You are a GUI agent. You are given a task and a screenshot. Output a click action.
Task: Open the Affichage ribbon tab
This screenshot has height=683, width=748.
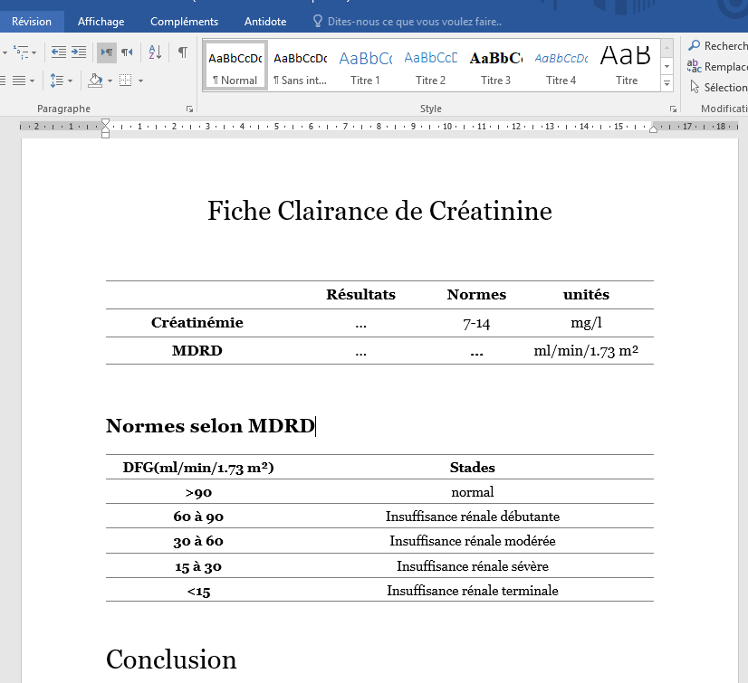pos(101,22)
